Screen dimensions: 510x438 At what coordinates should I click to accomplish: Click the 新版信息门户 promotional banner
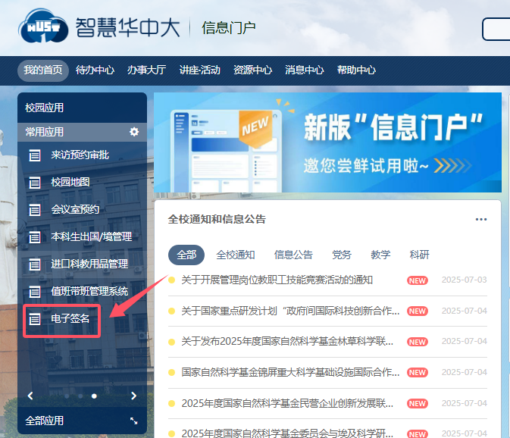327,142
